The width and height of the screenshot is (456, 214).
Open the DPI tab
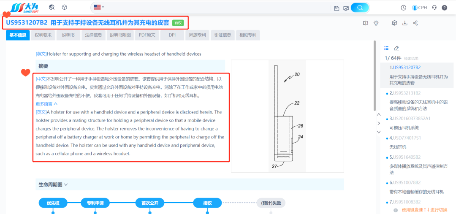(172, 35)
